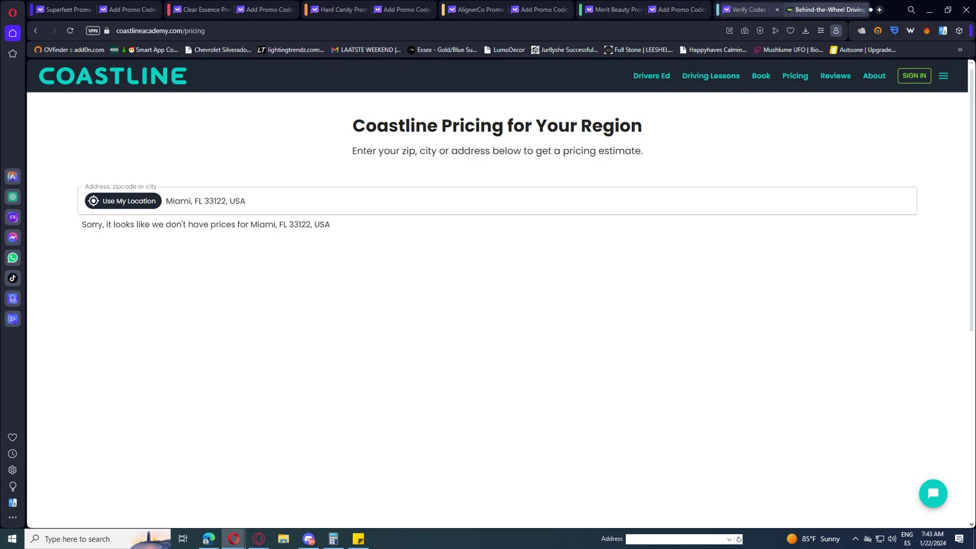Viewport: 976px width, 549px height.
Task: Expand the hidden bookmarks chevron
Action: coord(960,49)
